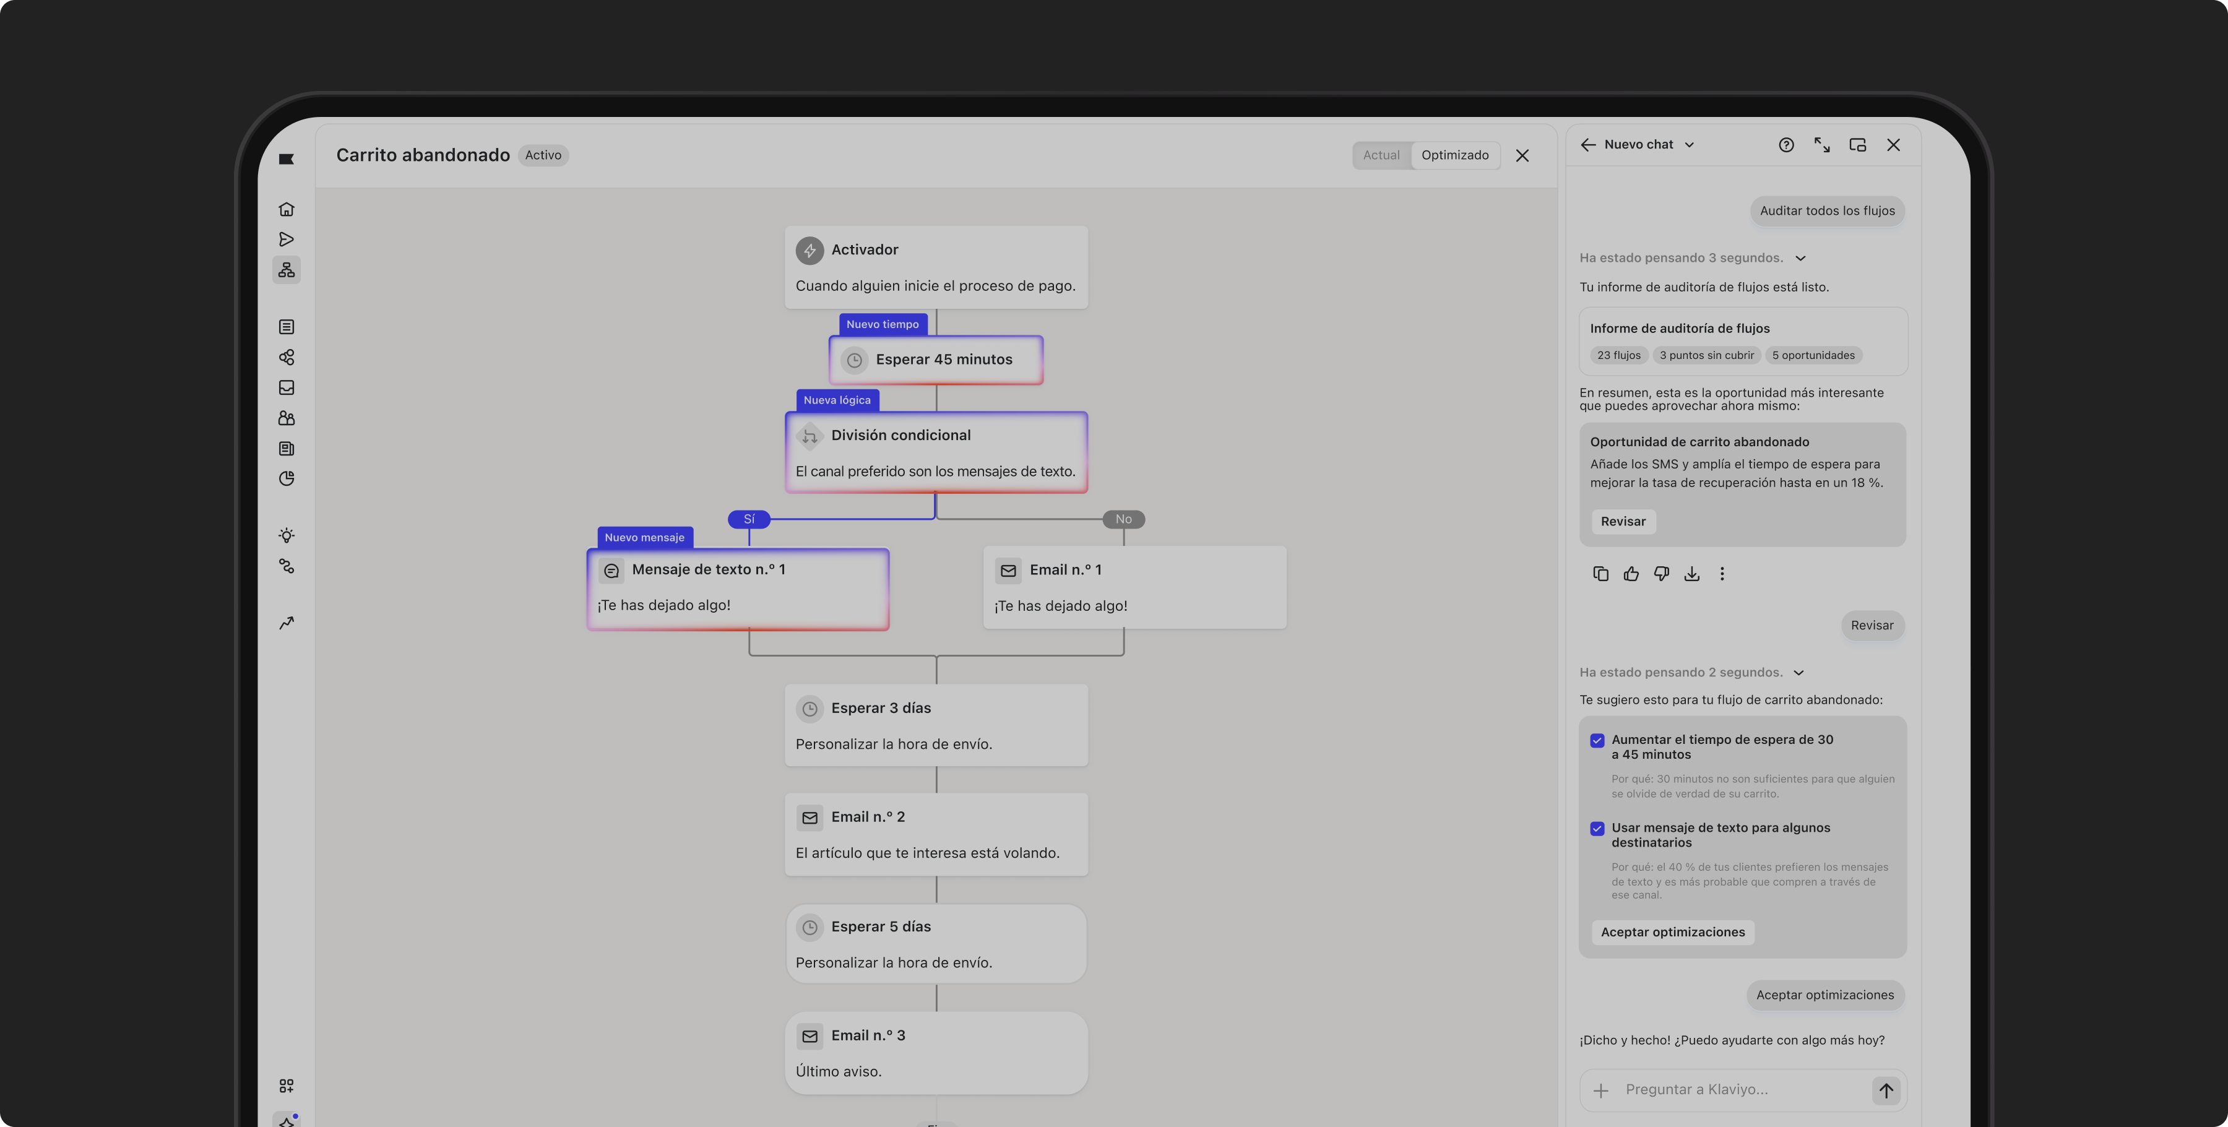This screenshot has width=2228, height=1127.
Task: Switch to the Optimizado tab
Action: click(1455, 155)
